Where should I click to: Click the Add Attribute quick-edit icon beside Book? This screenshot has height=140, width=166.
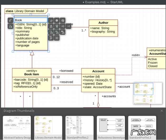click(51, 20)
